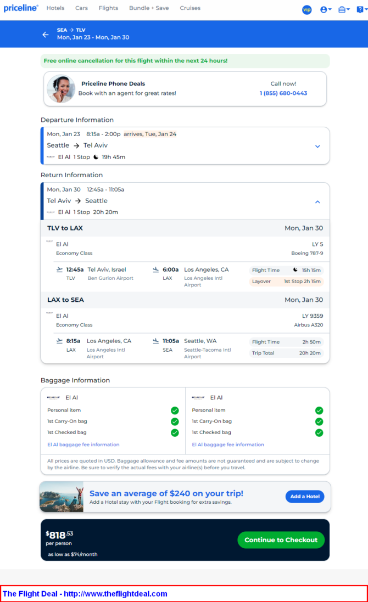Click the phone agent photo

coord(61,89)
